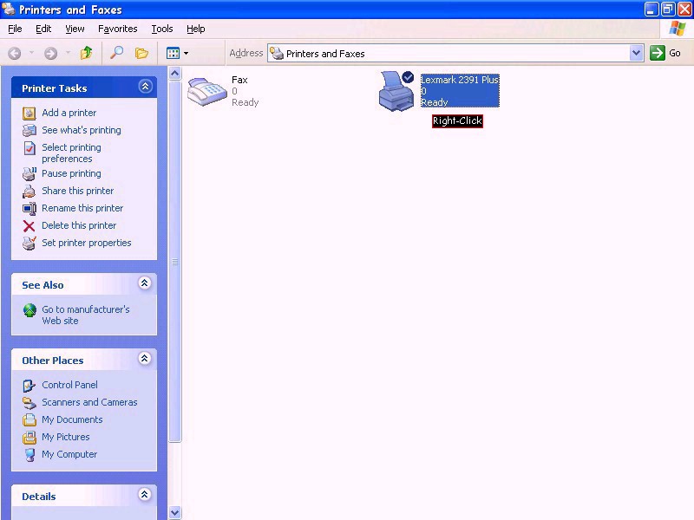Open Control Panel link
The image size is (694, 520).
69,385
